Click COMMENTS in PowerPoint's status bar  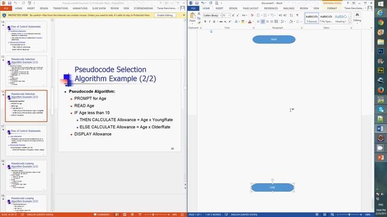(x=102, y=215)
